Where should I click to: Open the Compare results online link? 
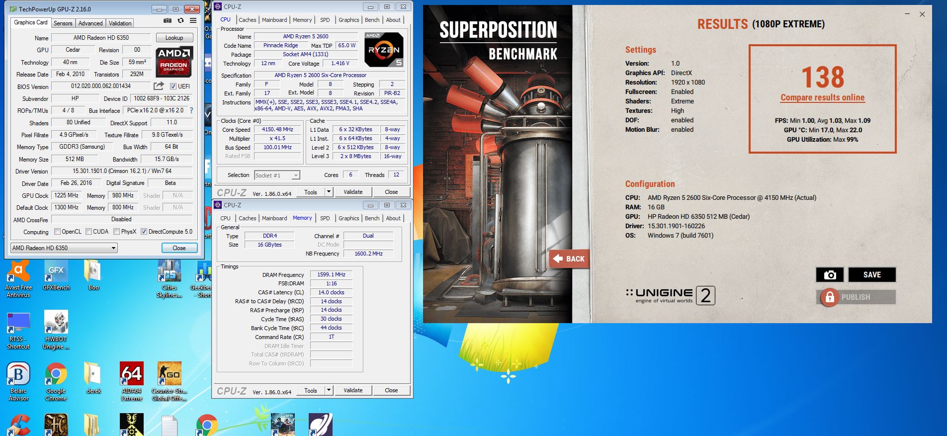(x=822, y=97)
